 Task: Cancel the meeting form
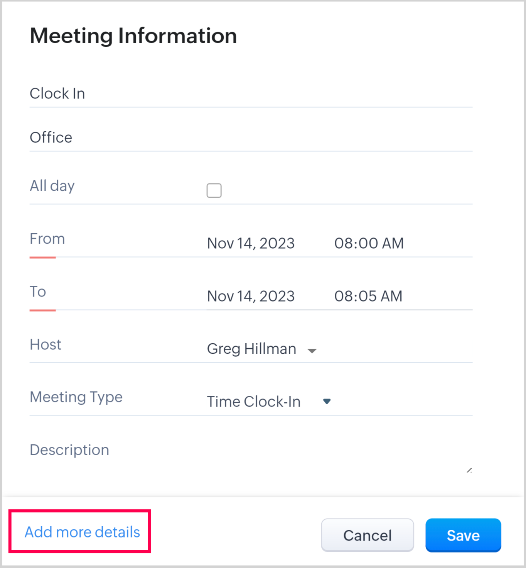pos(367,535)
